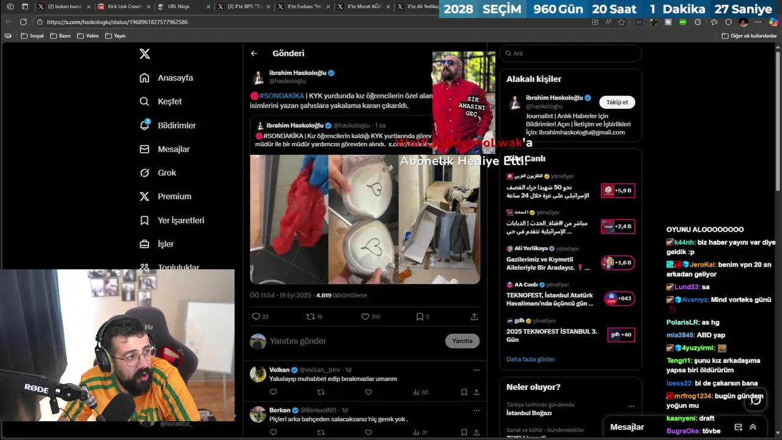
Task: Open Grok floating button
Action: click(x=756, y=400)
